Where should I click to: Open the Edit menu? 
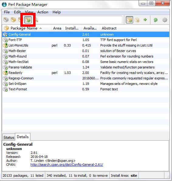click(17, 12)
